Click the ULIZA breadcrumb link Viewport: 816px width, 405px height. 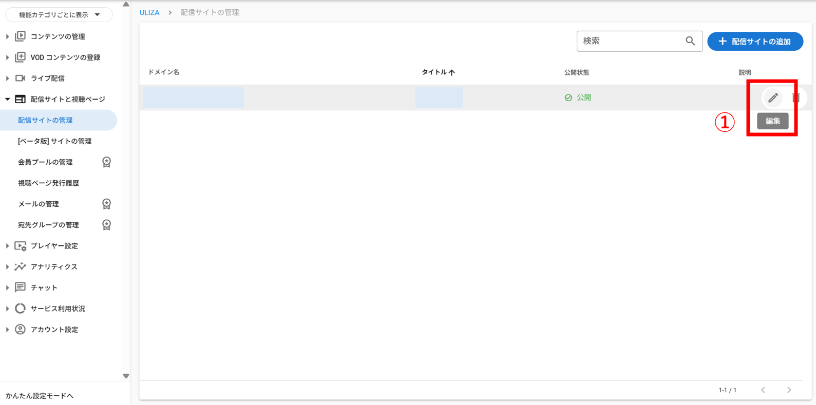coord(149,12)
